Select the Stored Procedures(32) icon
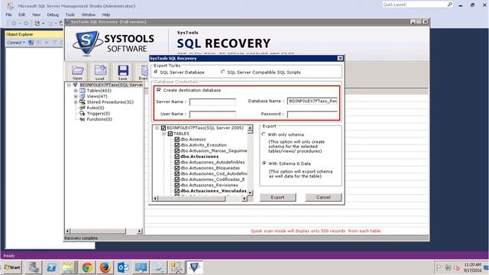 tap(83, 102)
